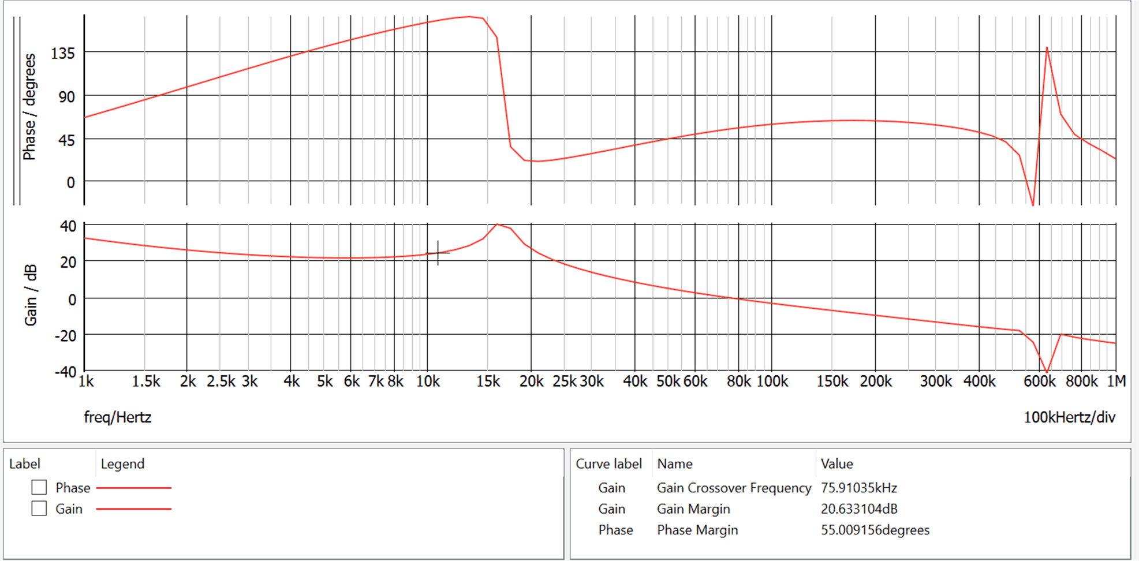The image size is (1139, 561).
Task: Click the 55.009156degrees phase margin value
Action: click(x=875, y=530)
